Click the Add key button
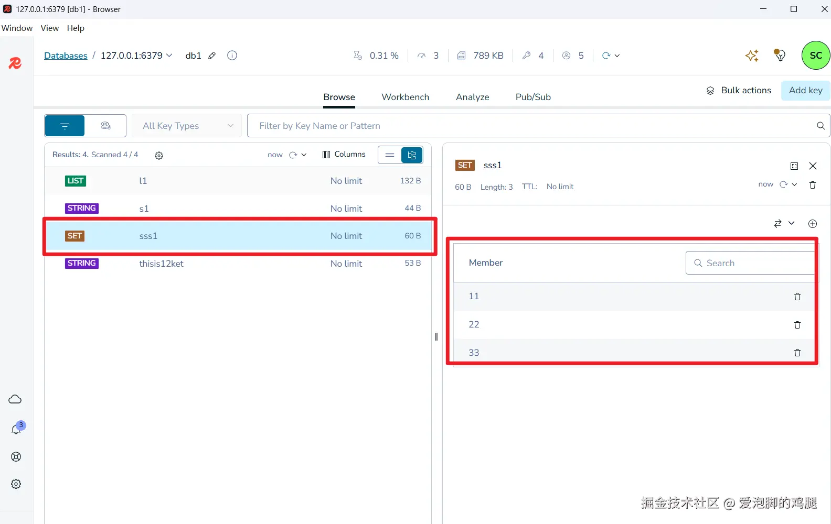Viewport: 831px width, 524px height. [805, 90]
